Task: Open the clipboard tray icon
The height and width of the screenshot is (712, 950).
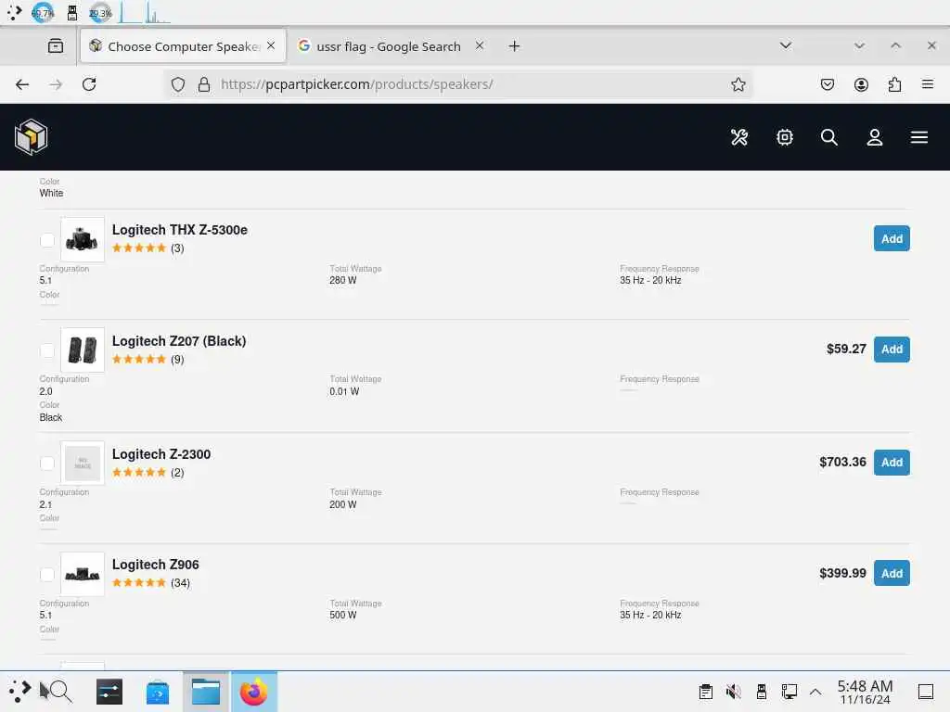Action: click(705, 692)
